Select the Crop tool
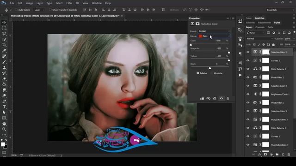296x166 pixels. click(4, 45)
